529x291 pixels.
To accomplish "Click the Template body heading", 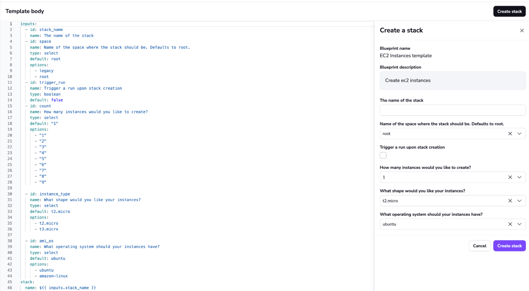I will tap(25, 11).
